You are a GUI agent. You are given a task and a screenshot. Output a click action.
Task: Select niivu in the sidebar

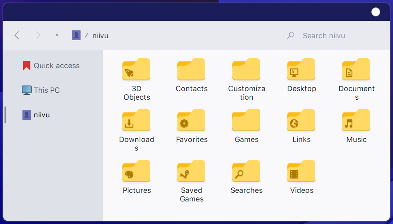[x=41, y=115]
